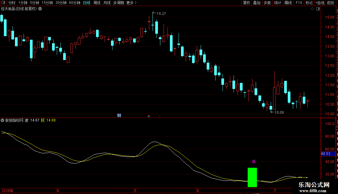Click the 波: 14.67 indicator value
338x194 pixels.
[x=32, y=120]
